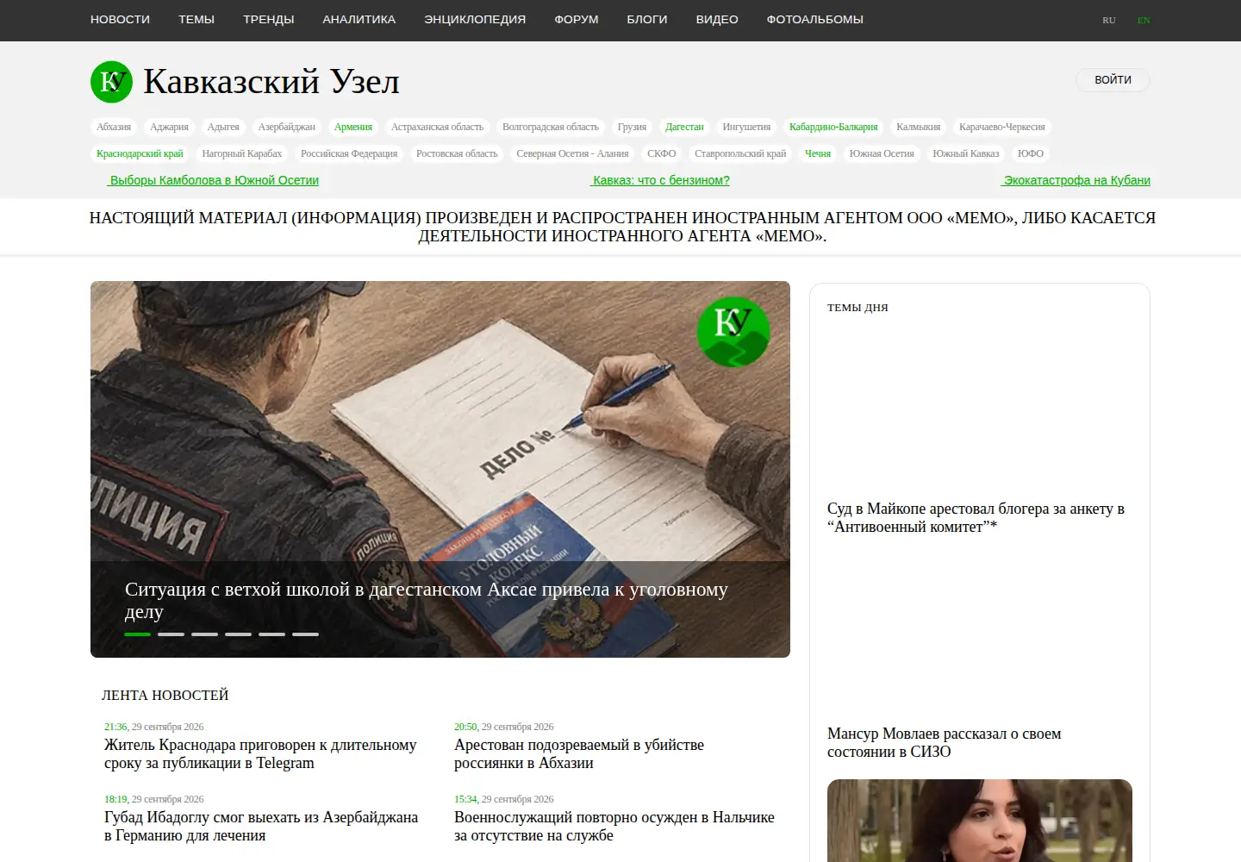Open Экокатастрофа на Кубани link

pos(1076,180)
